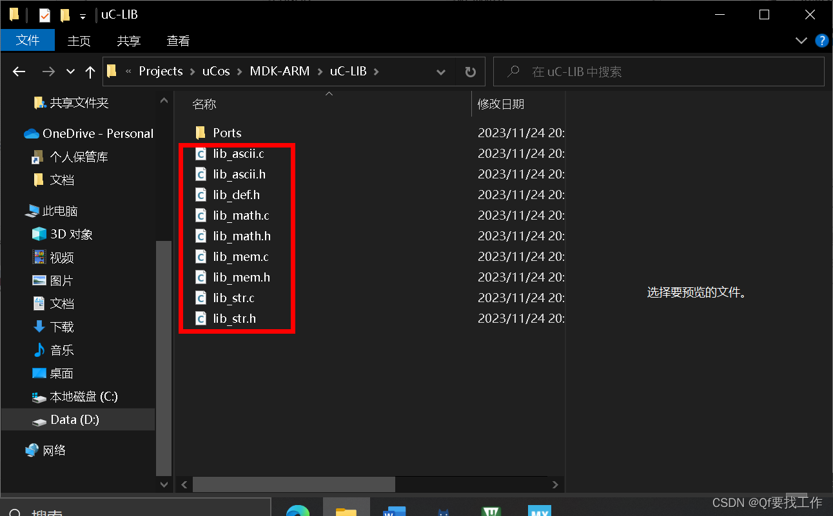This screenshot has width=833, height=516.
Task: Select the lib_str.h file icon
Action: (201, 319)
